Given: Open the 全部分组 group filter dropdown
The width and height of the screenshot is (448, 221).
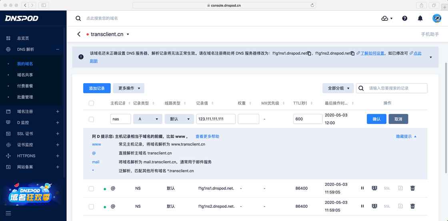Looking at the screenshot, I should (338, 88).
